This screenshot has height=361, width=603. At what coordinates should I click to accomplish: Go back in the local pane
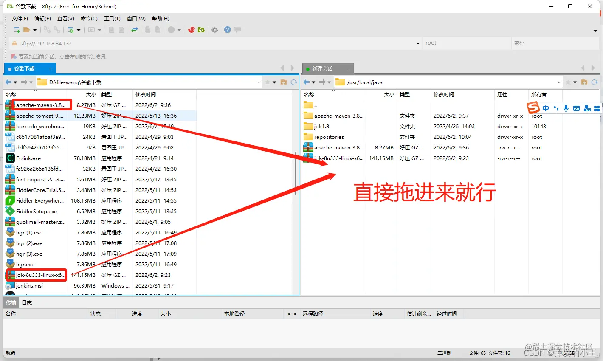[9, 82]
